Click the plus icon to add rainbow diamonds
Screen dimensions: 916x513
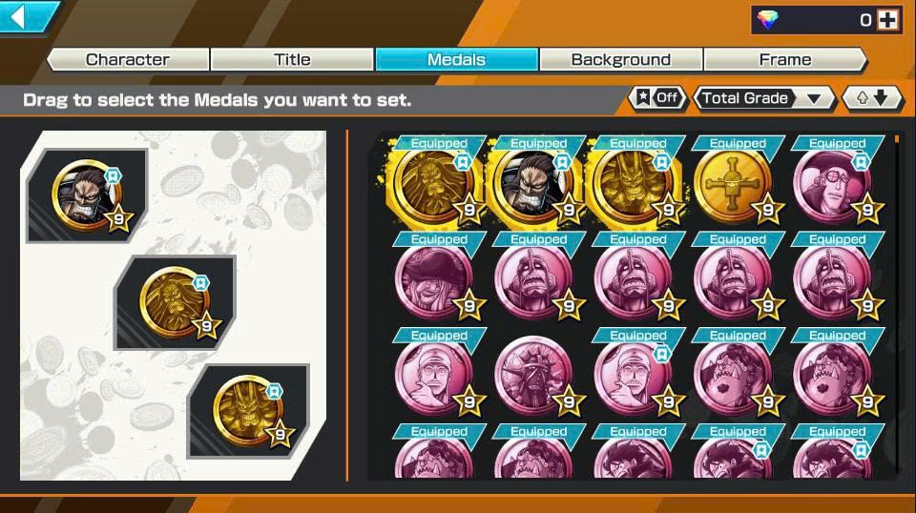(x=888, y=20)
